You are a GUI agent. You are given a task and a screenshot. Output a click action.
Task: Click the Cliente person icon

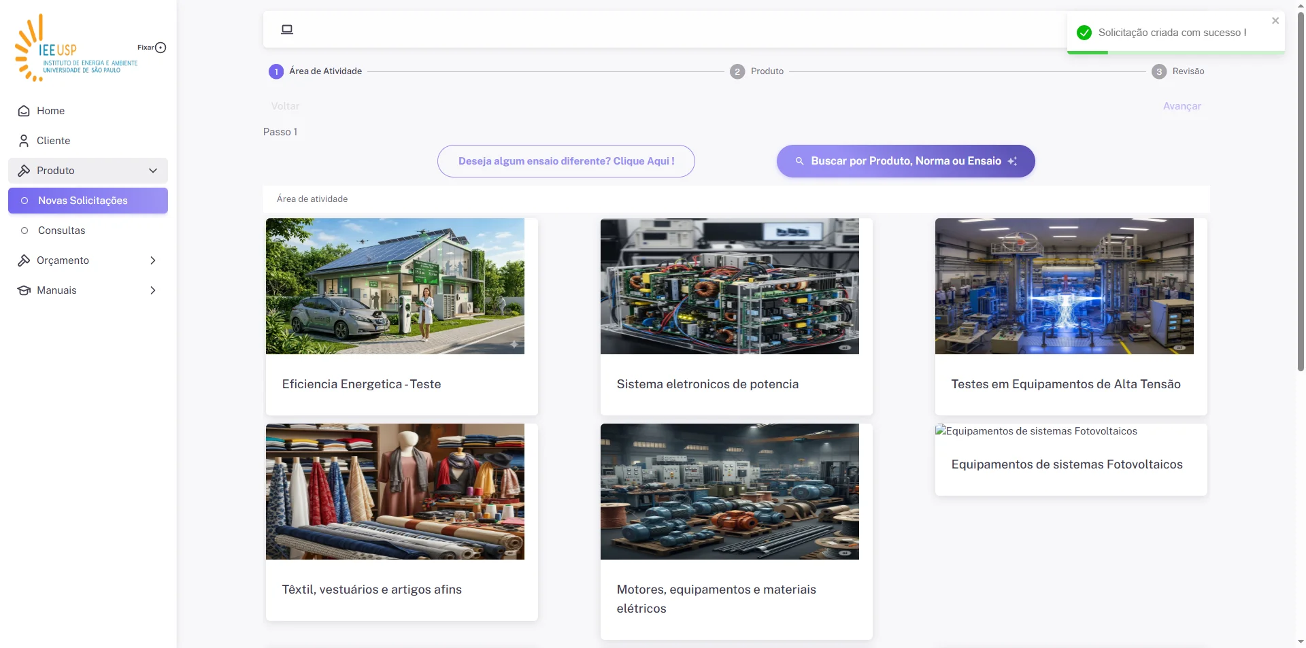pyautogui.click(x=24, y=141)
